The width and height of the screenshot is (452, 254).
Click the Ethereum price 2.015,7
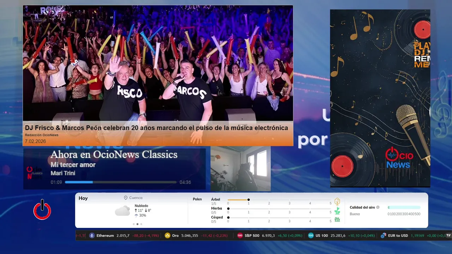click(x=123, y=236)
